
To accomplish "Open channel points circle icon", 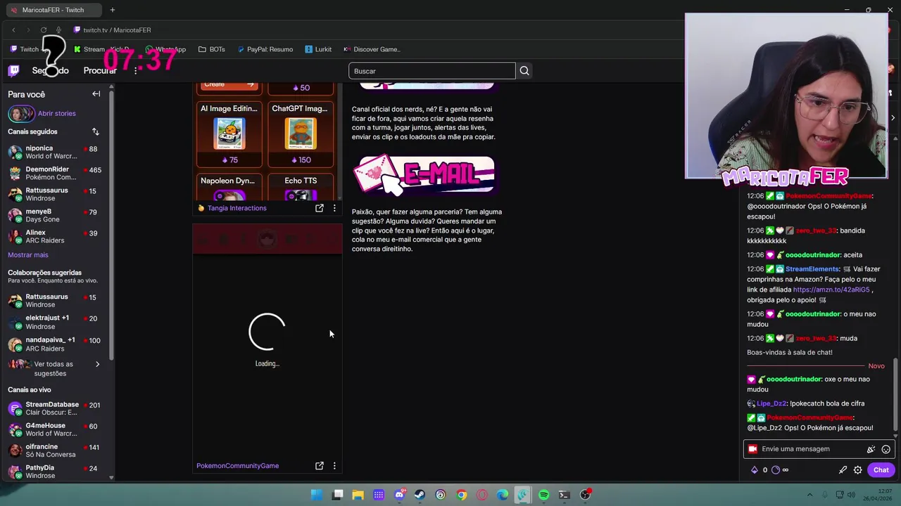I will tap(776, 470).
